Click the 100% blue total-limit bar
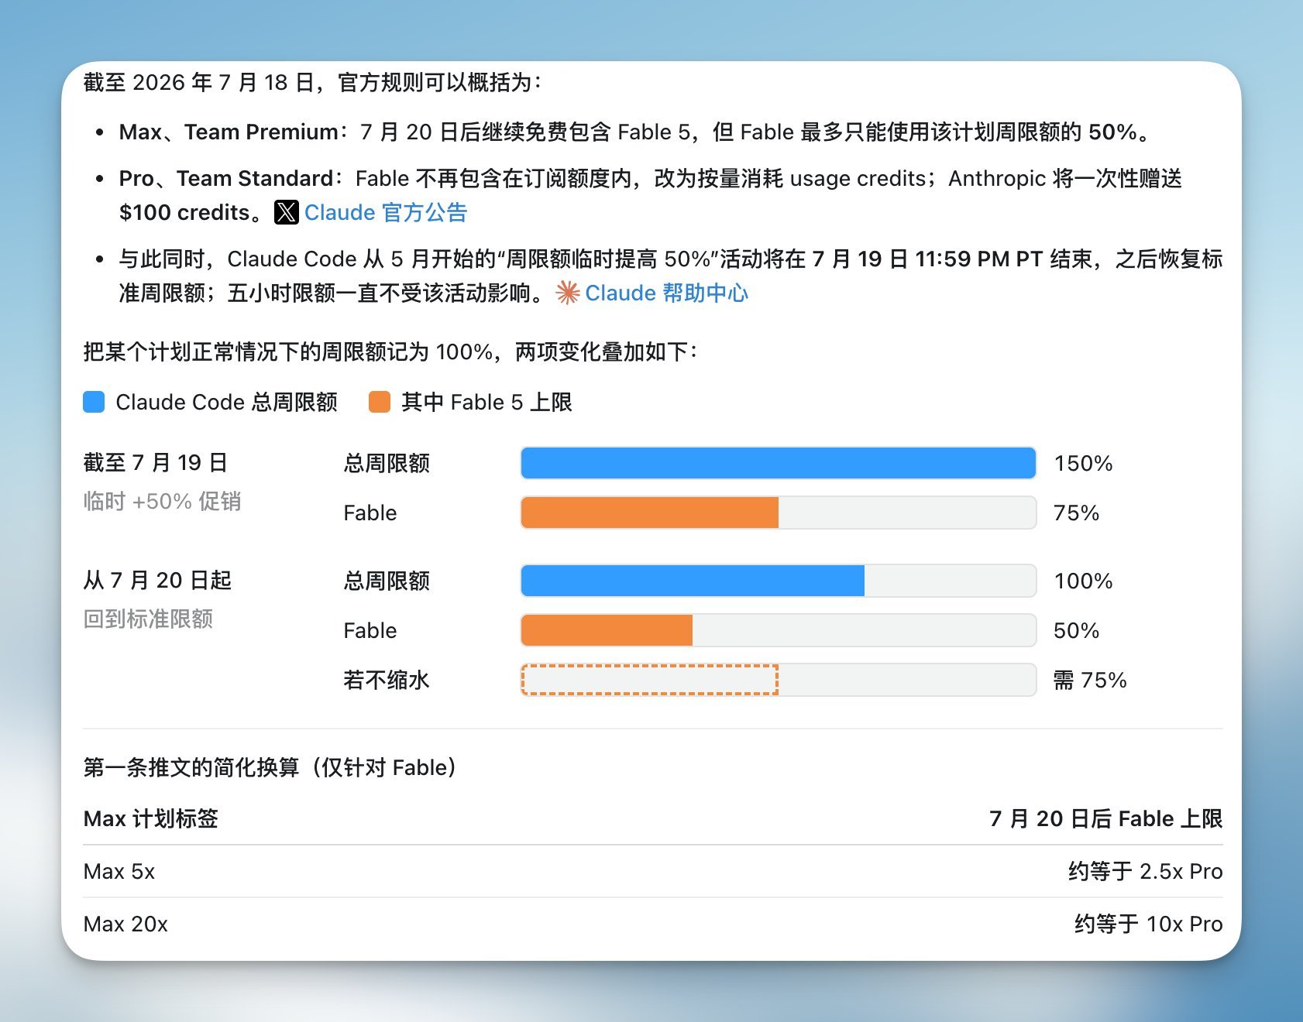1303x1022 pixels. [693, 581]
